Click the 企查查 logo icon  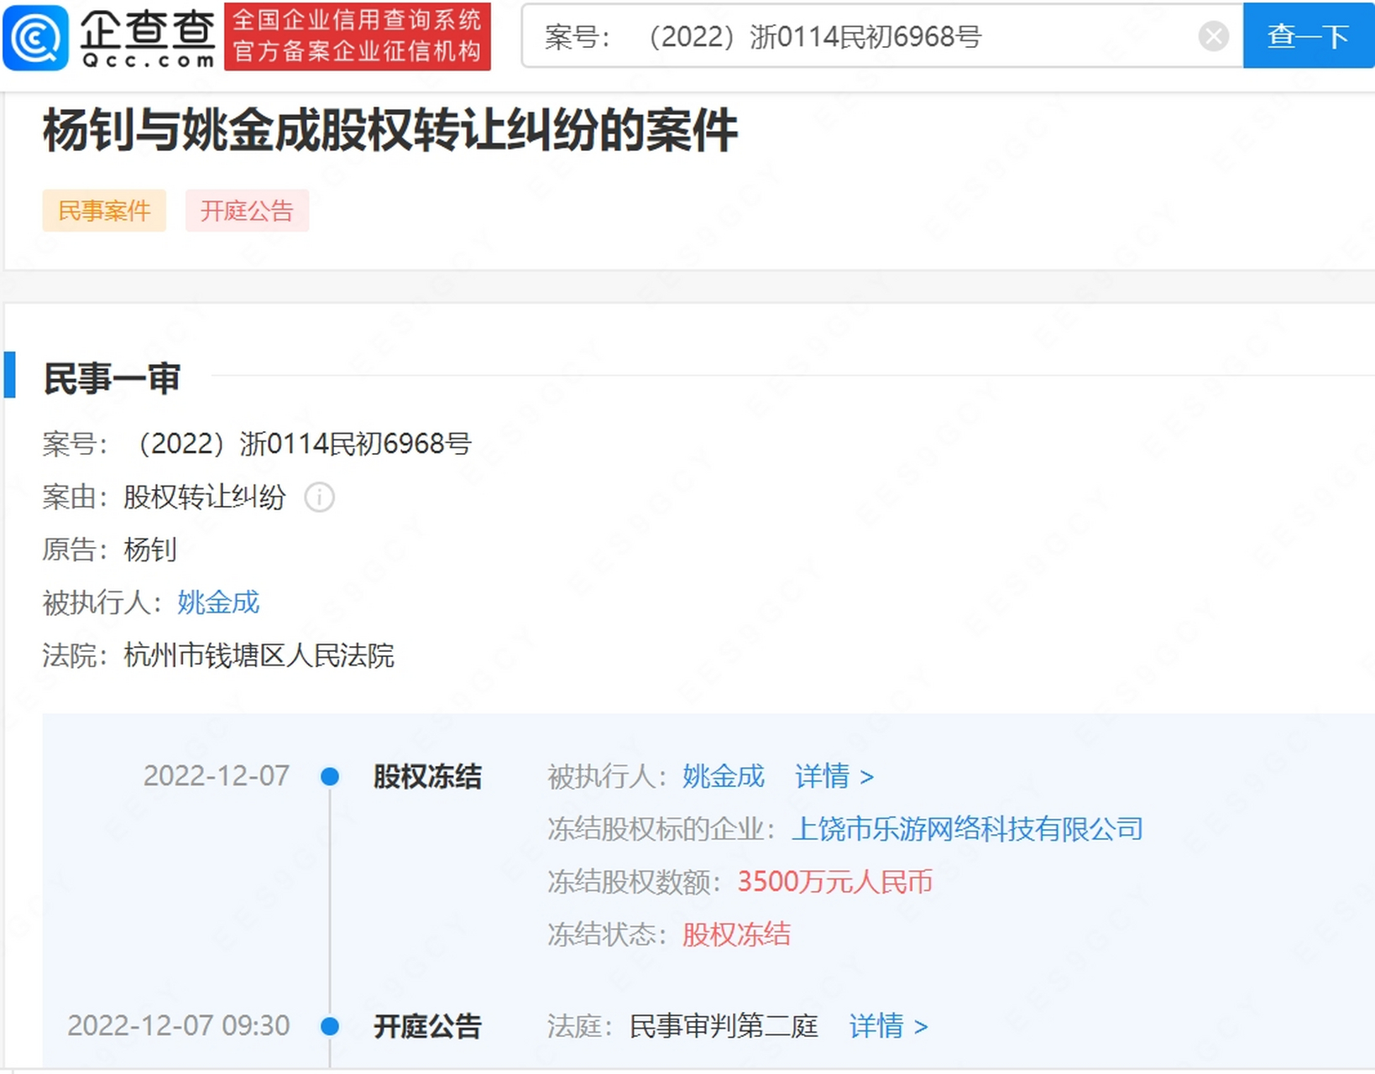coord(34,35)
